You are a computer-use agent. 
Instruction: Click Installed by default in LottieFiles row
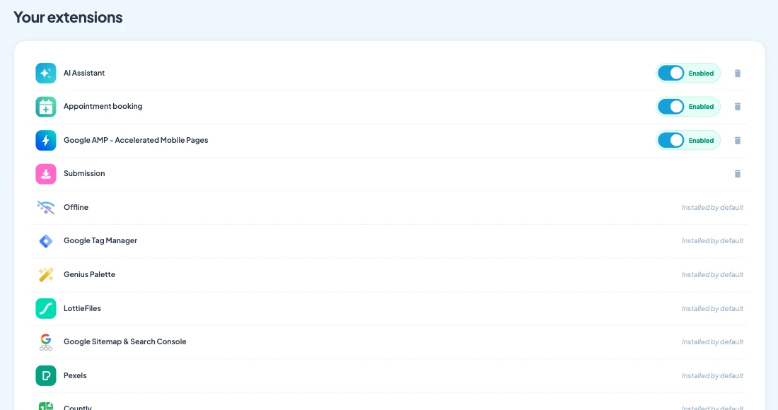point(712,309)
